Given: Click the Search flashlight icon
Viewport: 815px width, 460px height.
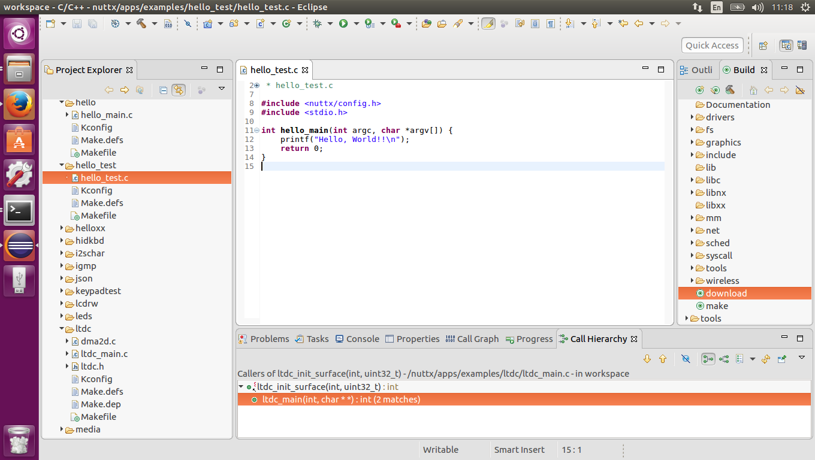Looking at the screenshot, I should tap(458, 23).
